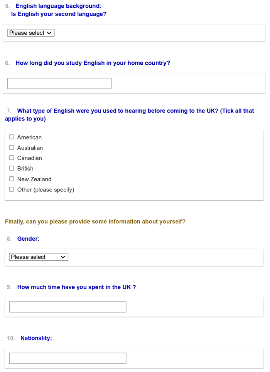Tick the American checkbox
The image size is (270, 372).
(x=12, y=137)
